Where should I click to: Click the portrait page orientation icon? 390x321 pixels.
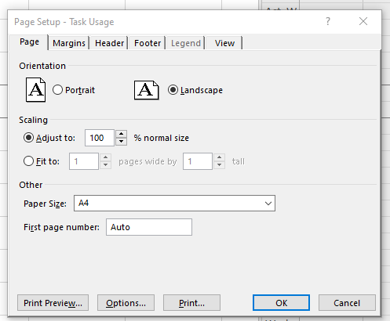(35, 89)
